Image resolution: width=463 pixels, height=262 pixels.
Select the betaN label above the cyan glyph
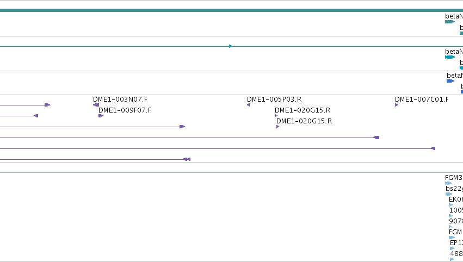coord(454,51)
